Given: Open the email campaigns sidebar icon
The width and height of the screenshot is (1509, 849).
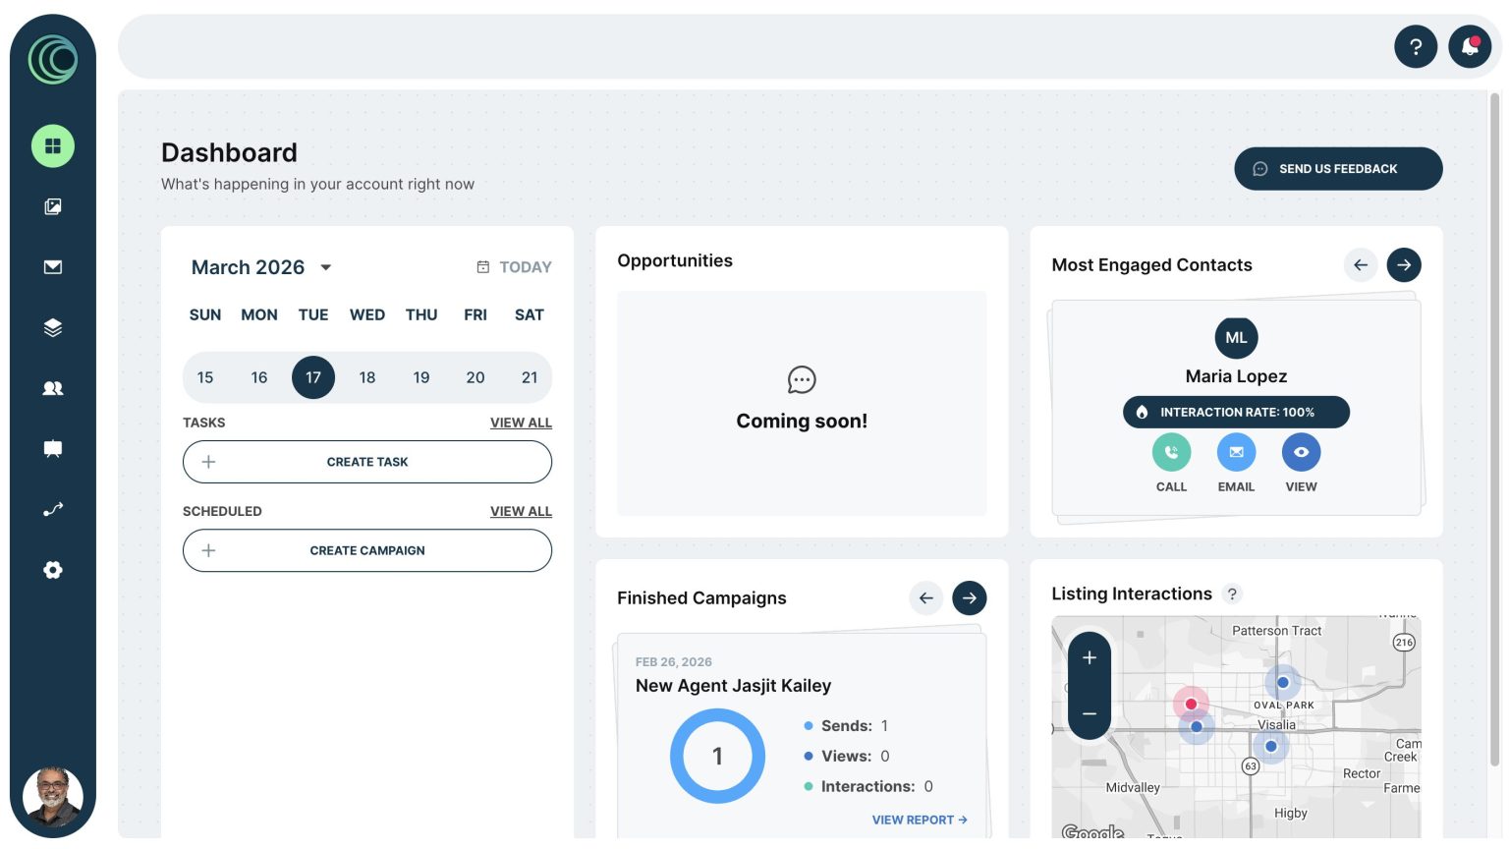Looking at the screenshot, I should coord(52,266).
